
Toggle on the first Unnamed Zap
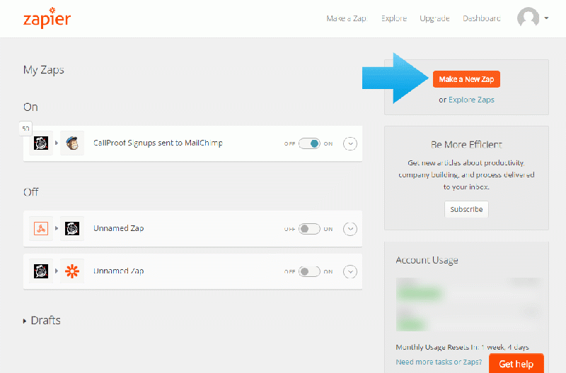pos(309,229)
